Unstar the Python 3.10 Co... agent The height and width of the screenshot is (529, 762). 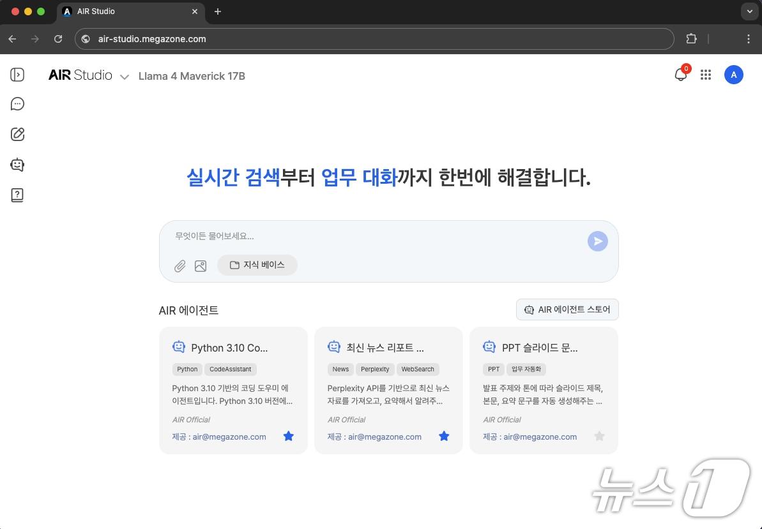pos(289,436)
